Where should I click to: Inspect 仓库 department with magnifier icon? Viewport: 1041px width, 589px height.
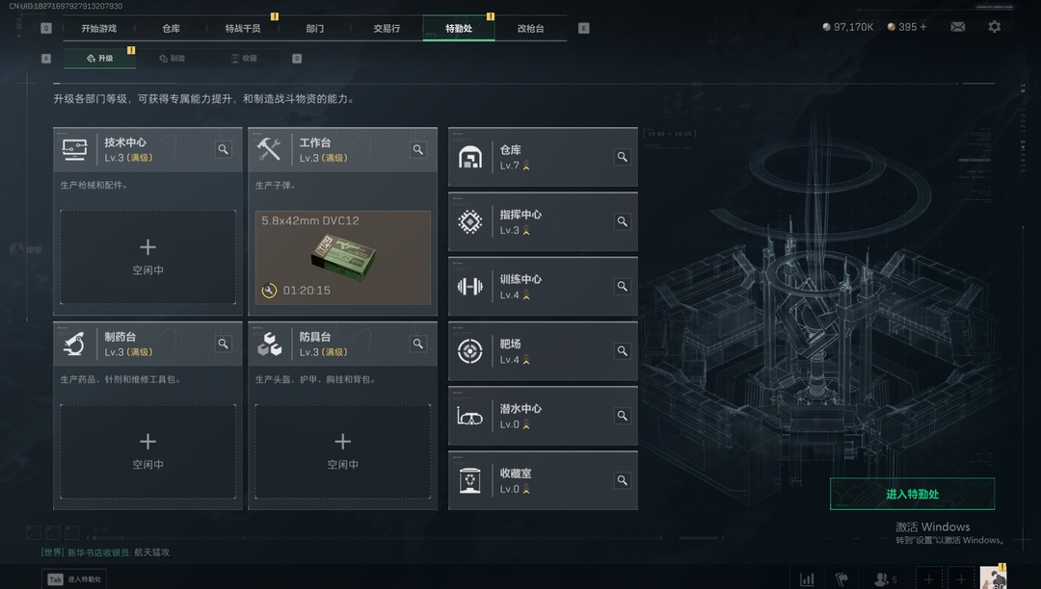pos(622,157)
